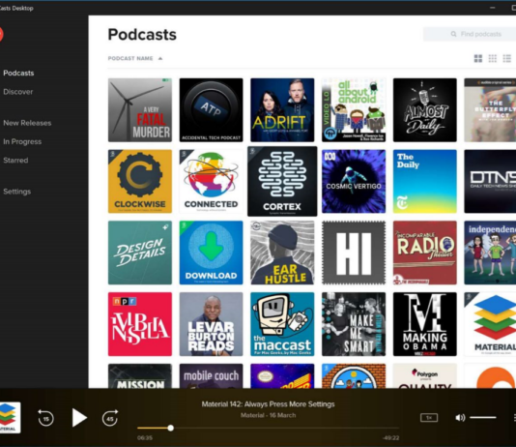Open A Very Fatal Murder podcast

click(x=140, y=110)
